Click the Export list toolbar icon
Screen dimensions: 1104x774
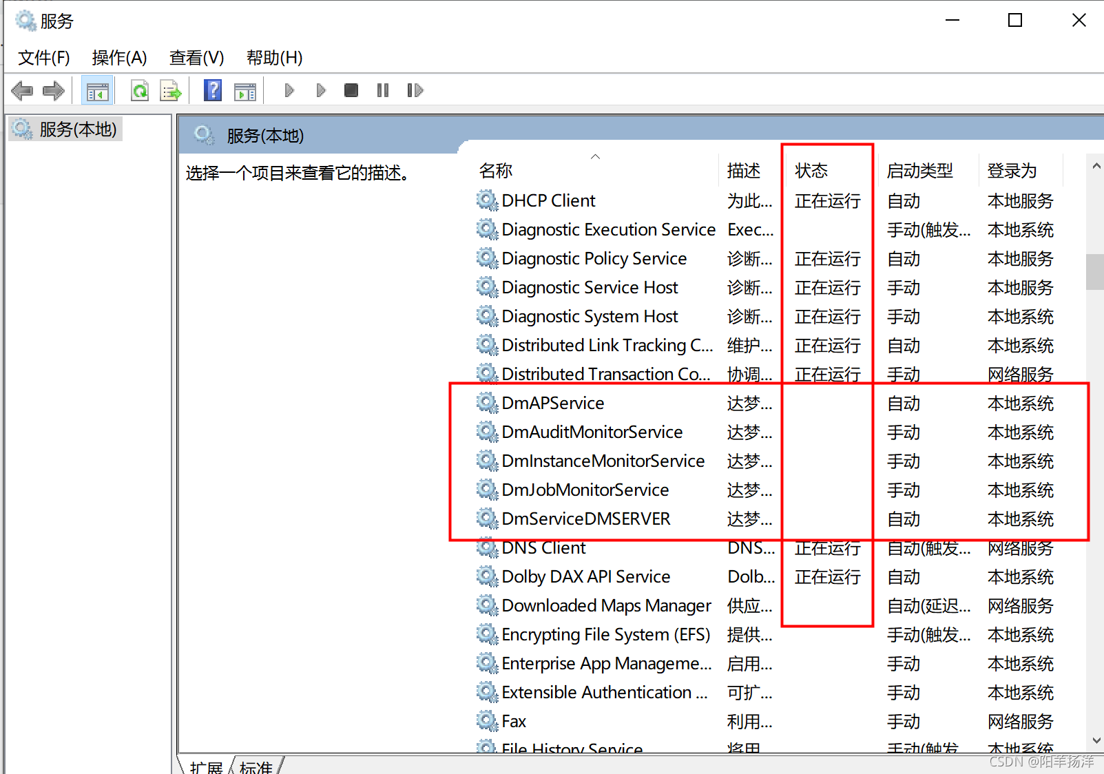point(170,90)
